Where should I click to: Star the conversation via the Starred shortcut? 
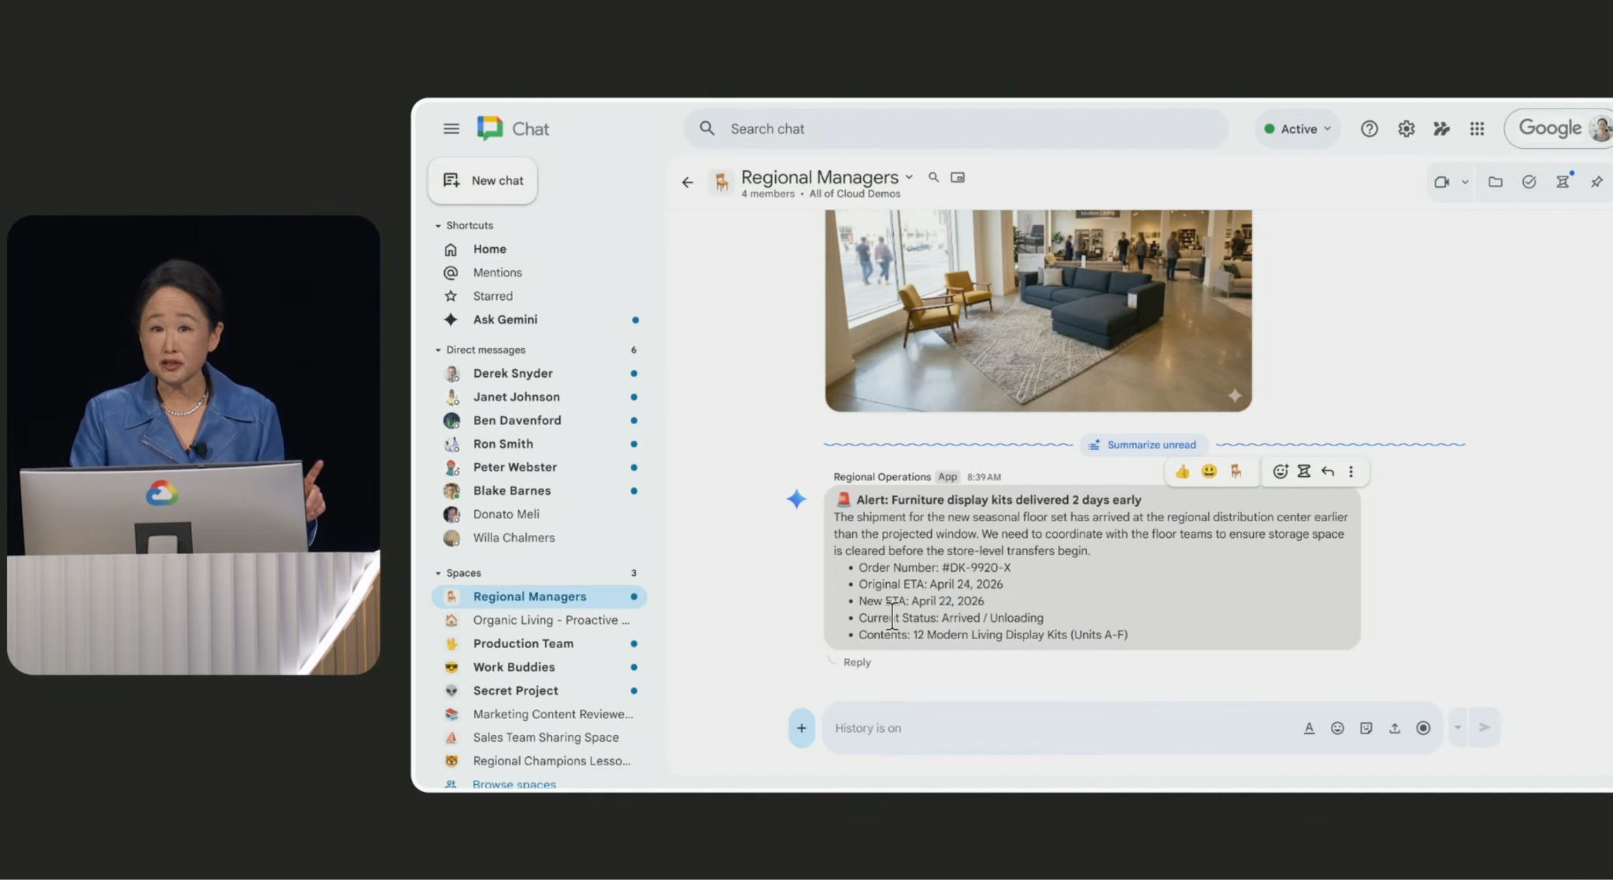click(x=493, y=296)
